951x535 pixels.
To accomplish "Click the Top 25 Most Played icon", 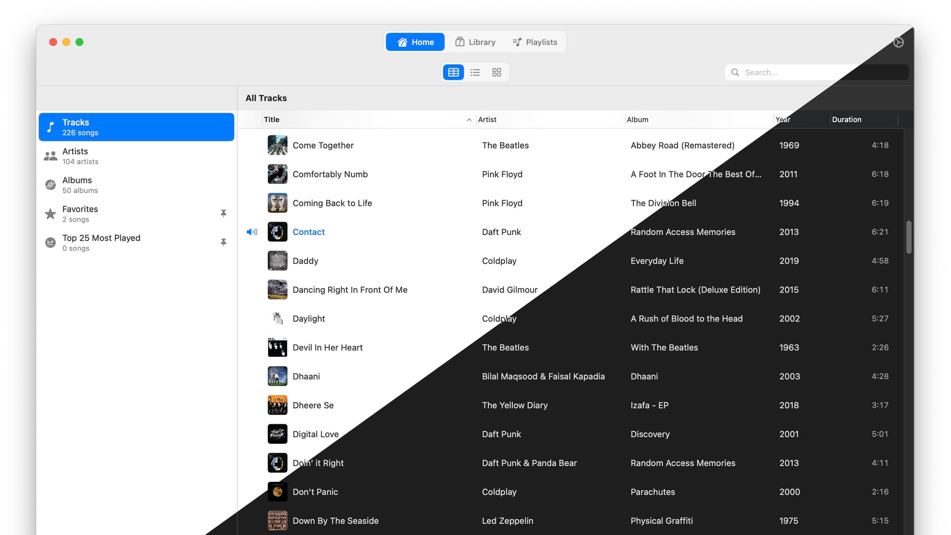I will click(50, 243).
